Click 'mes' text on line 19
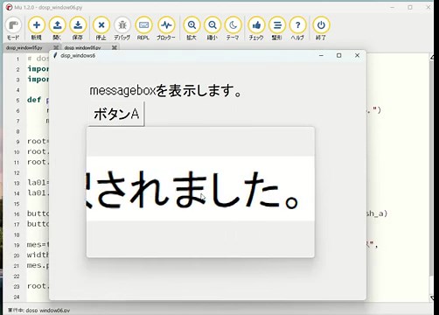The height and width of the screenshot is (315, 439). pos(34,245)
